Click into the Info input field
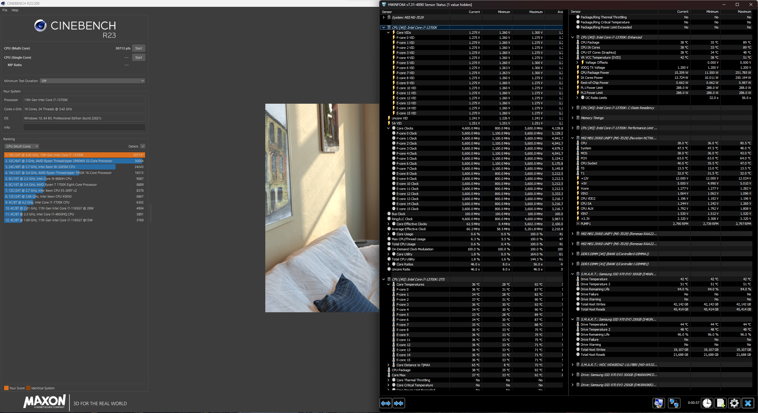Image resolution: width=758 pixels, height=413 pixels. click(84, 127)
